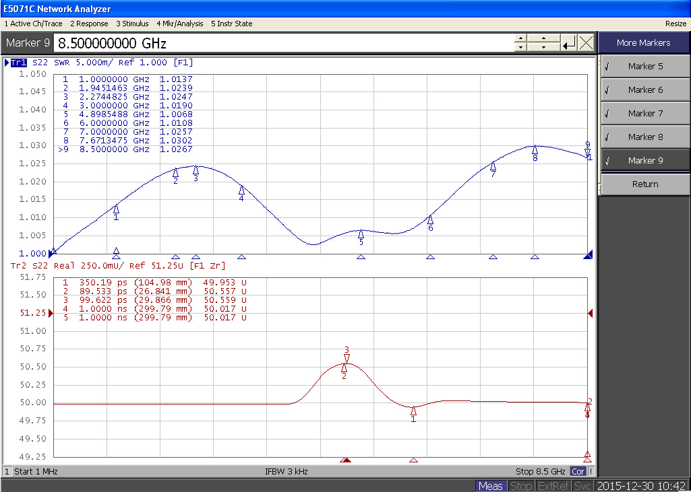
Task: Click the Marker 9 frequency entry field
Action: click(x=283, y=43)
